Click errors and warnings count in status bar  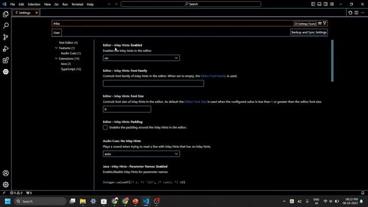coord(16,193)
